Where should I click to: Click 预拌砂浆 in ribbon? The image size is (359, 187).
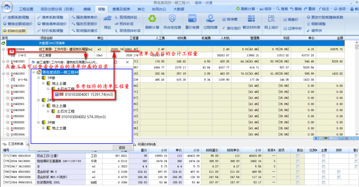[x=124, y=24]
